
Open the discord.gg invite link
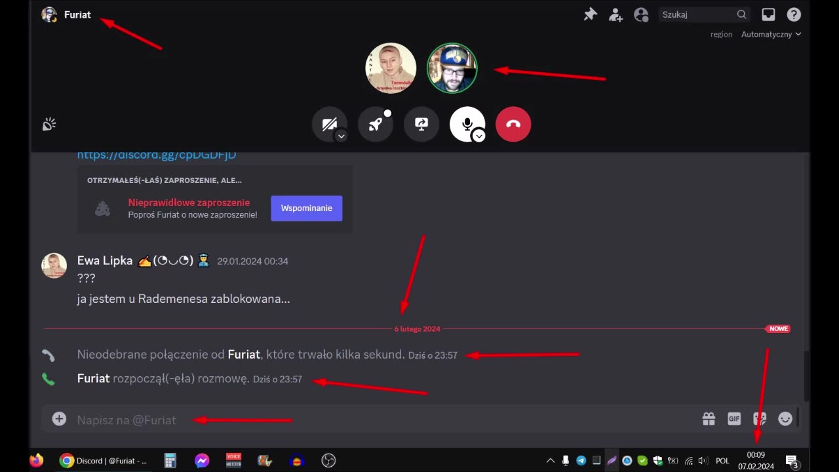157,155
